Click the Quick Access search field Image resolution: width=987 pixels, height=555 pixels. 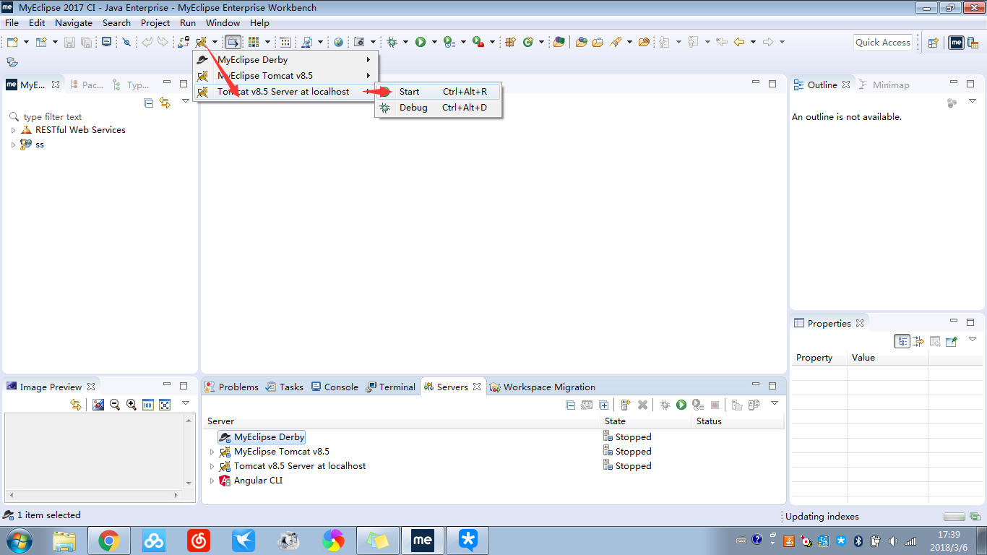coord(882,43)
